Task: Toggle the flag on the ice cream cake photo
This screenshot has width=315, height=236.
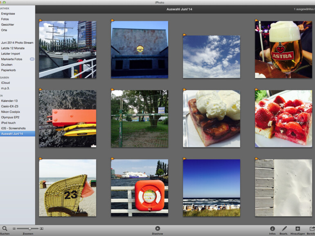Action: (184, 90)
